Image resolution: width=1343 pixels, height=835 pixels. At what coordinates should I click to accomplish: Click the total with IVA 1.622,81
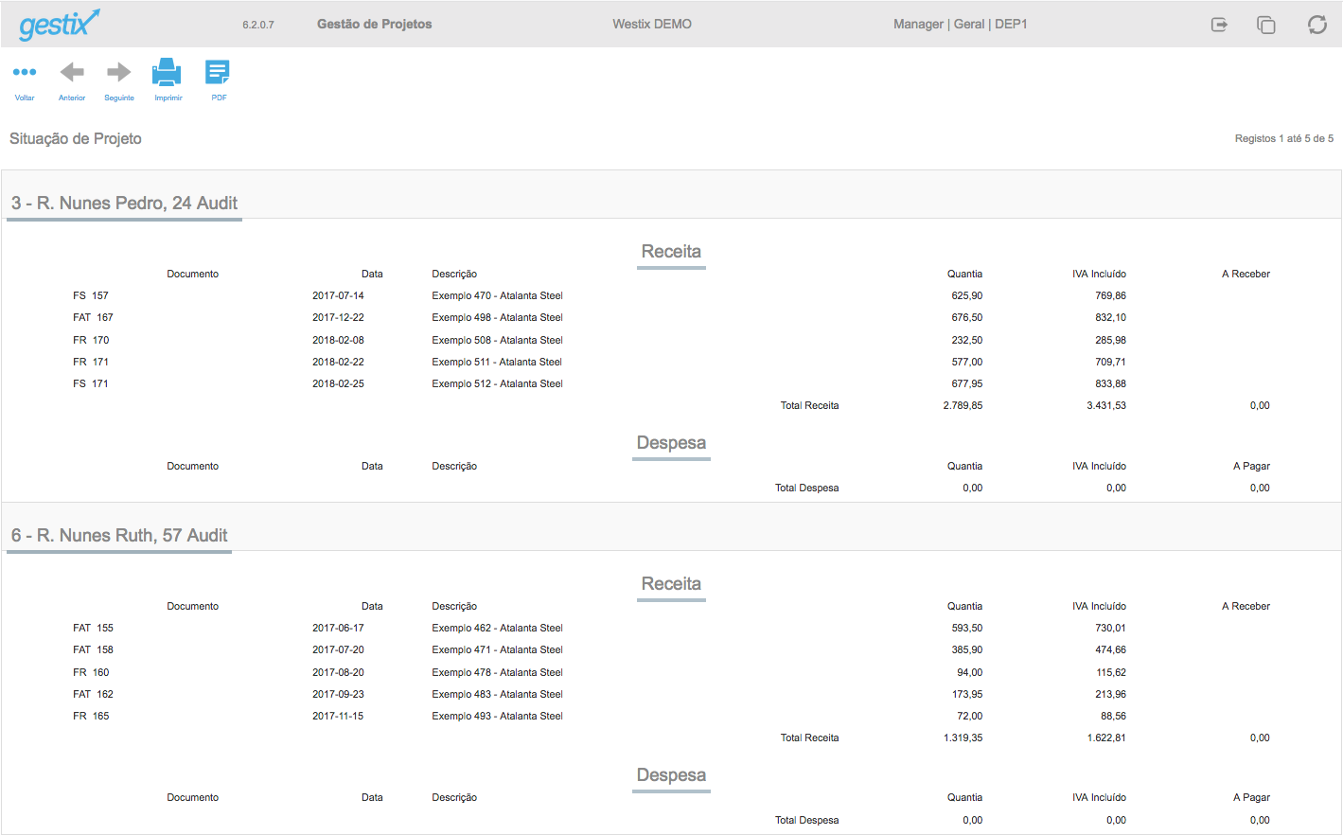1106,737
